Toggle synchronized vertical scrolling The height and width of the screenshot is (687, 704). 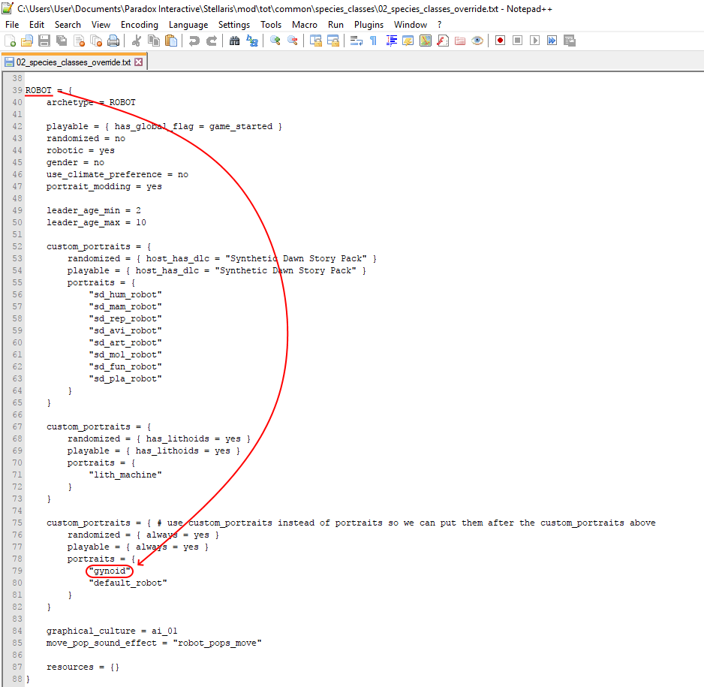click(x=316, y=41)
